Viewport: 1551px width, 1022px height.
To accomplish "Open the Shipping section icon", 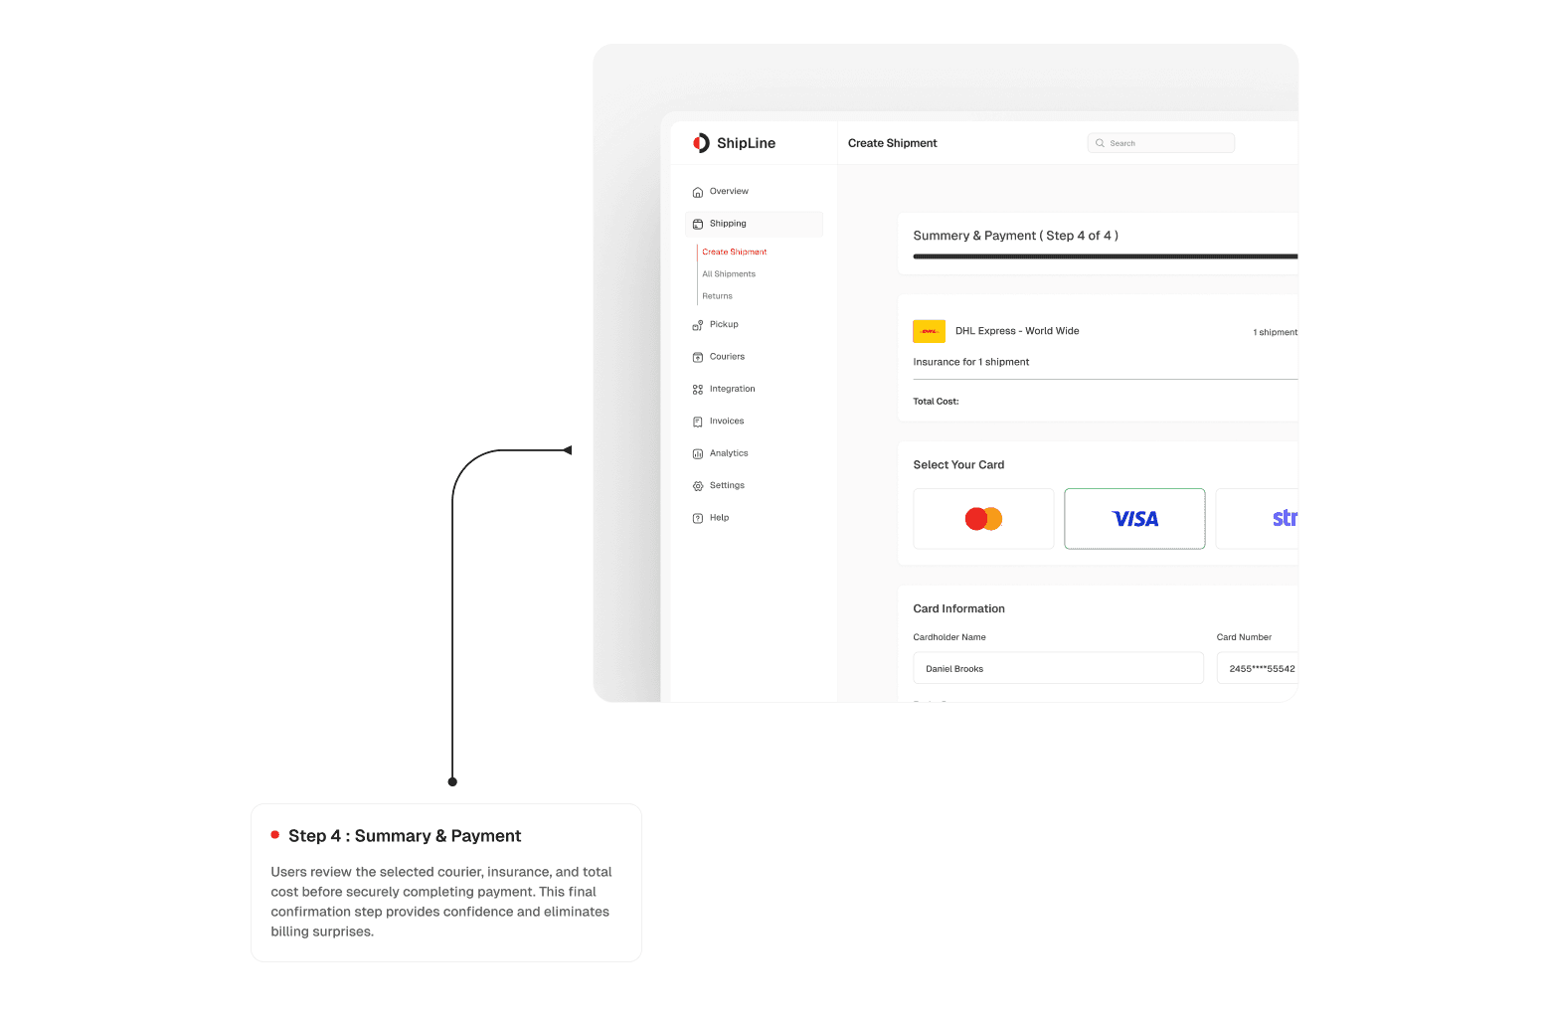I will pyautogui.click(x=698, y=224).
